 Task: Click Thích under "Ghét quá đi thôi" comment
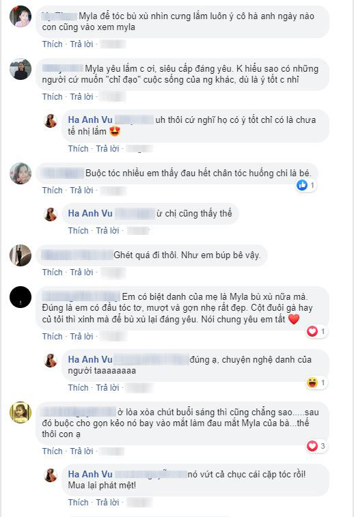[52, 273]
